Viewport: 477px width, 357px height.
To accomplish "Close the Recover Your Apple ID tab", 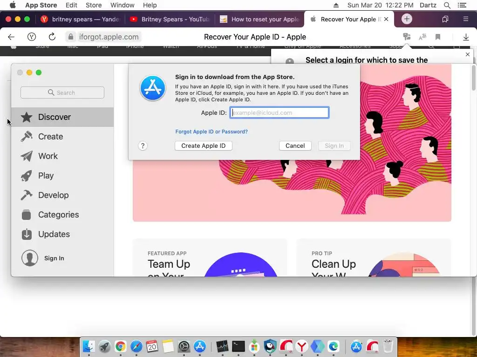I will coord(386,19).
